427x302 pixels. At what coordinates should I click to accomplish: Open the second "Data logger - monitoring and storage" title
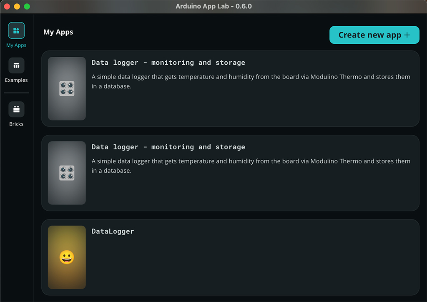tap(168, 147)
